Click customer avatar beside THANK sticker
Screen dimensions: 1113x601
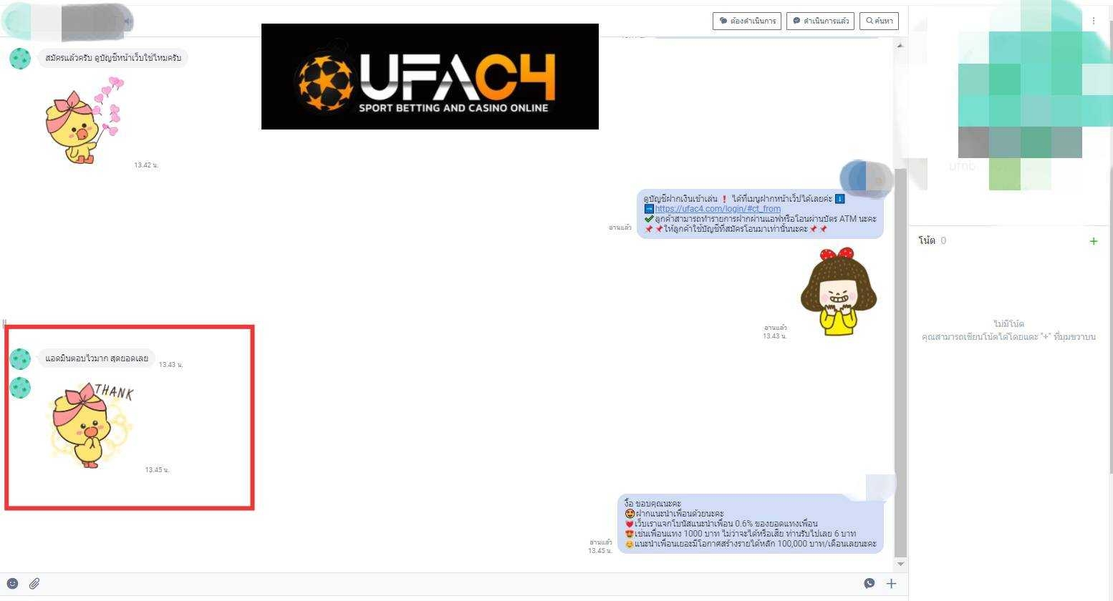click(x=20, y=388)
